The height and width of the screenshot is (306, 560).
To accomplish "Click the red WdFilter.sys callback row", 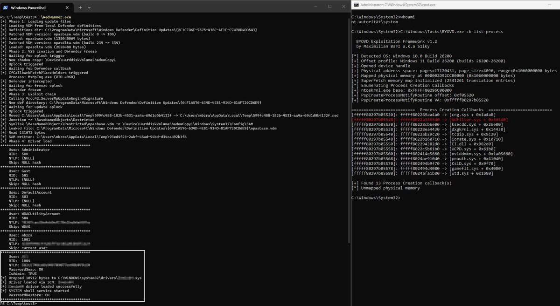I will [x=429, y=119].
